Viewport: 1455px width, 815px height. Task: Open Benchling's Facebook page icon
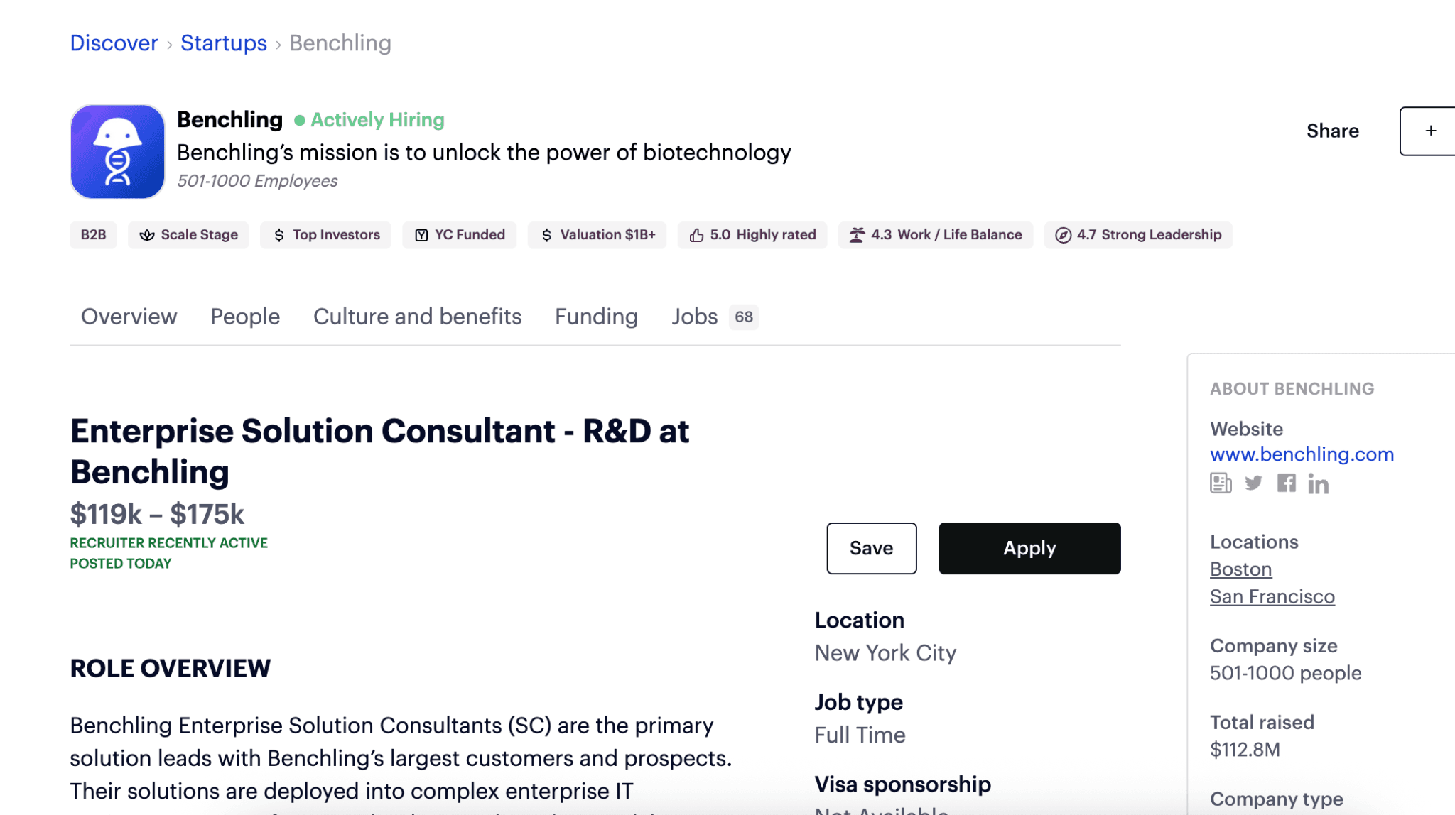1286,483
